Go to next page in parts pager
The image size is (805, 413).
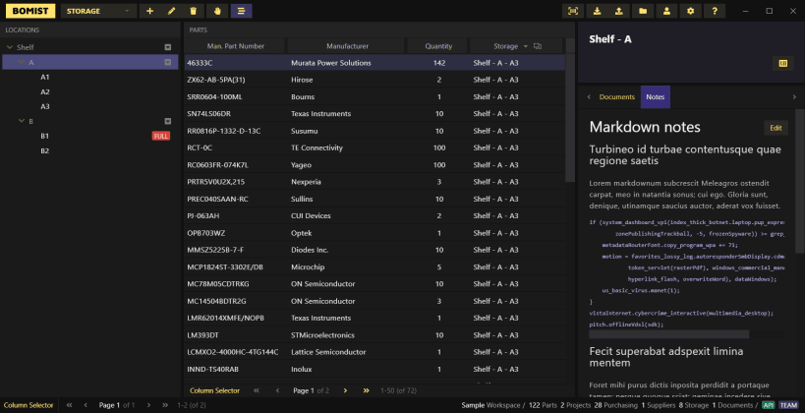[x=345, y=391]
